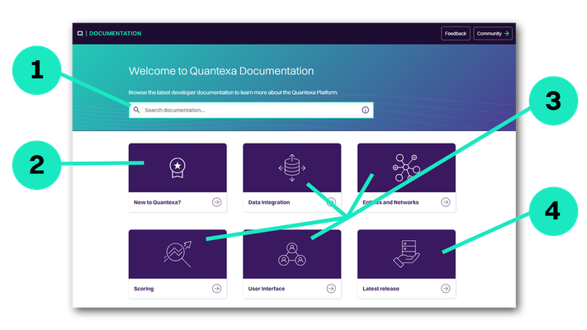This screenshot has height=330, width=587.
Task: Open the Latest release label
Action: pyautogui.click(x=381, y=289)
